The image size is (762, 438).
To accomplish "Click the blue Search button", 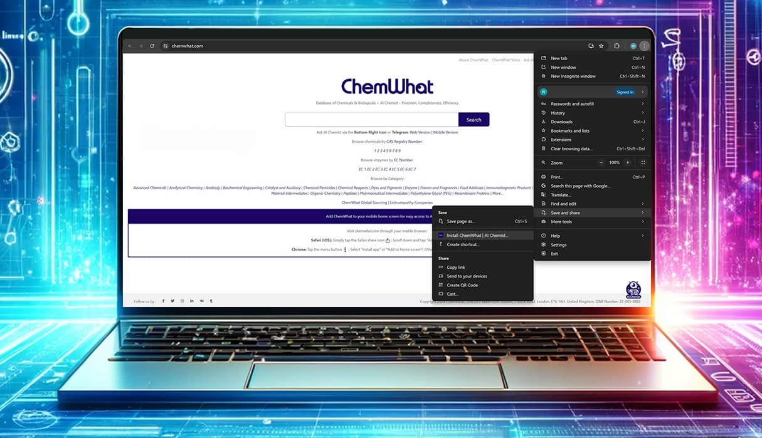I will (474, 120).
